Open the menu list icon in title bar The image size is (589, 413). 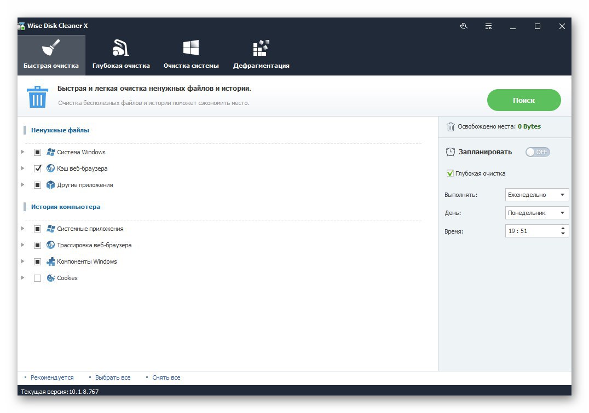click(488, 26)
